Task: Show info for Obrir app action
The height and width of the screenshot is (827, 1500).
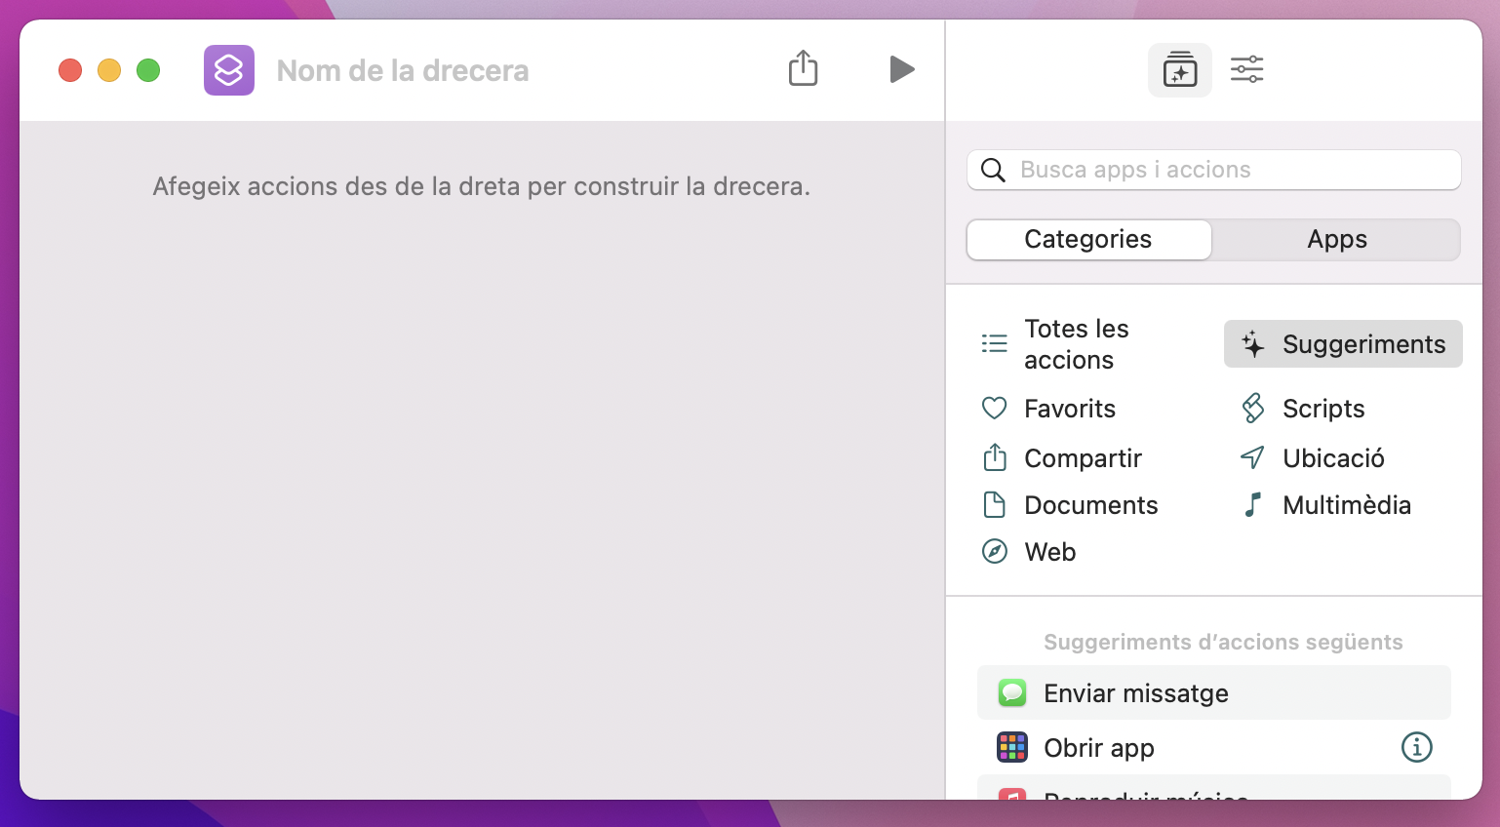Action: coord(1416,748)
